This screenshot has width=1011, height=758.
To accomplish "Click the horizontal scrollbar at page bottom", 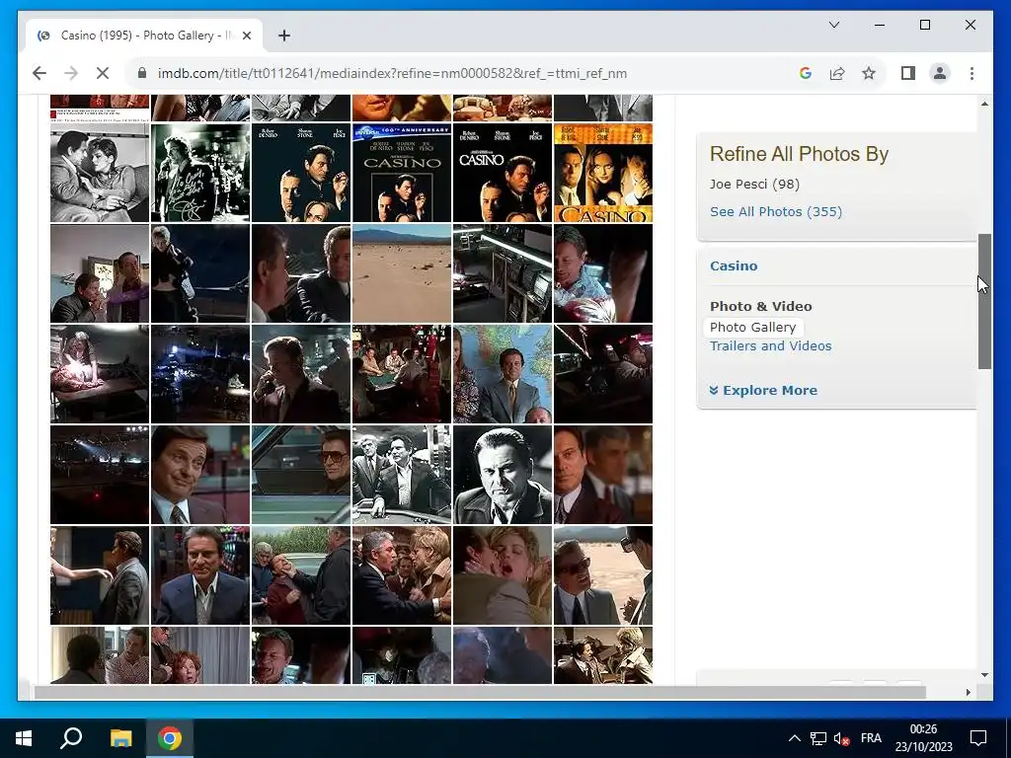I will pyautogui.click(x=480, y=692).
